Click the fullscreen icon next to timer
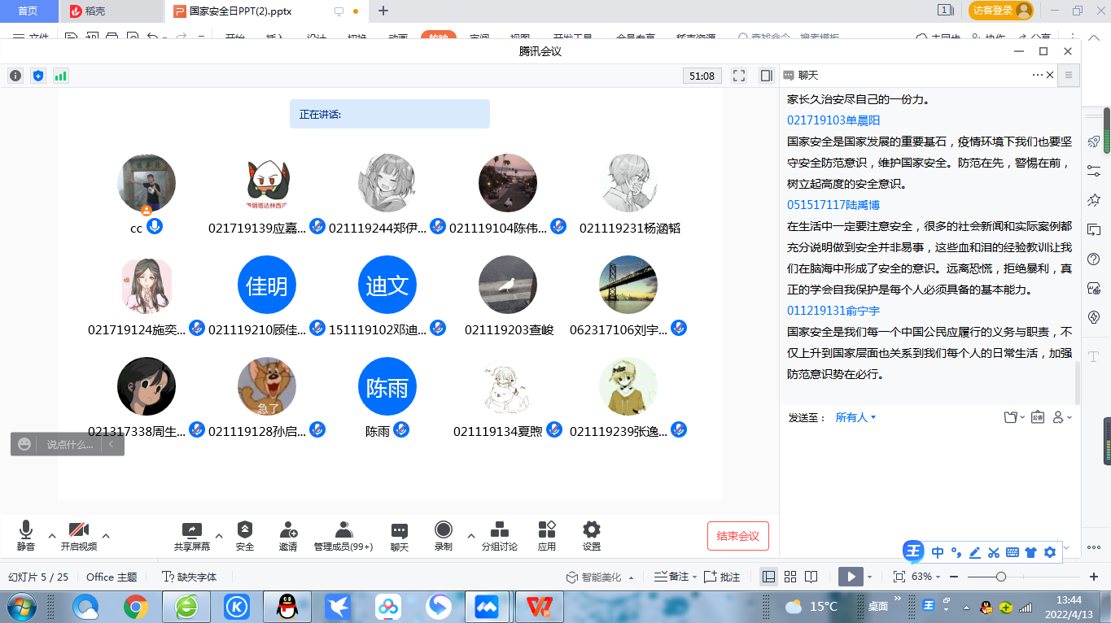 pos(739,76)
